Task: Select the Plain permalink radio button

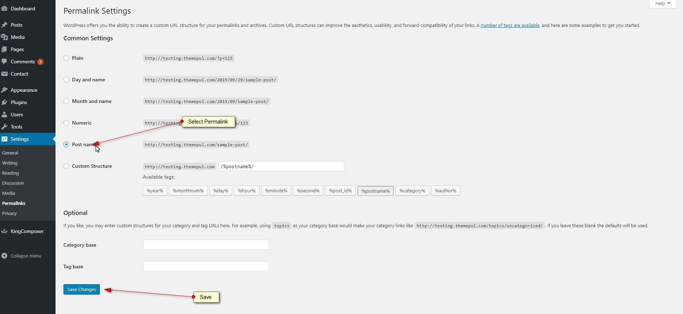Action: [66, 58]
